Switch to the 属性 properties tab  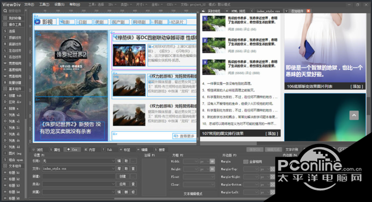click(x=55, y=150)
